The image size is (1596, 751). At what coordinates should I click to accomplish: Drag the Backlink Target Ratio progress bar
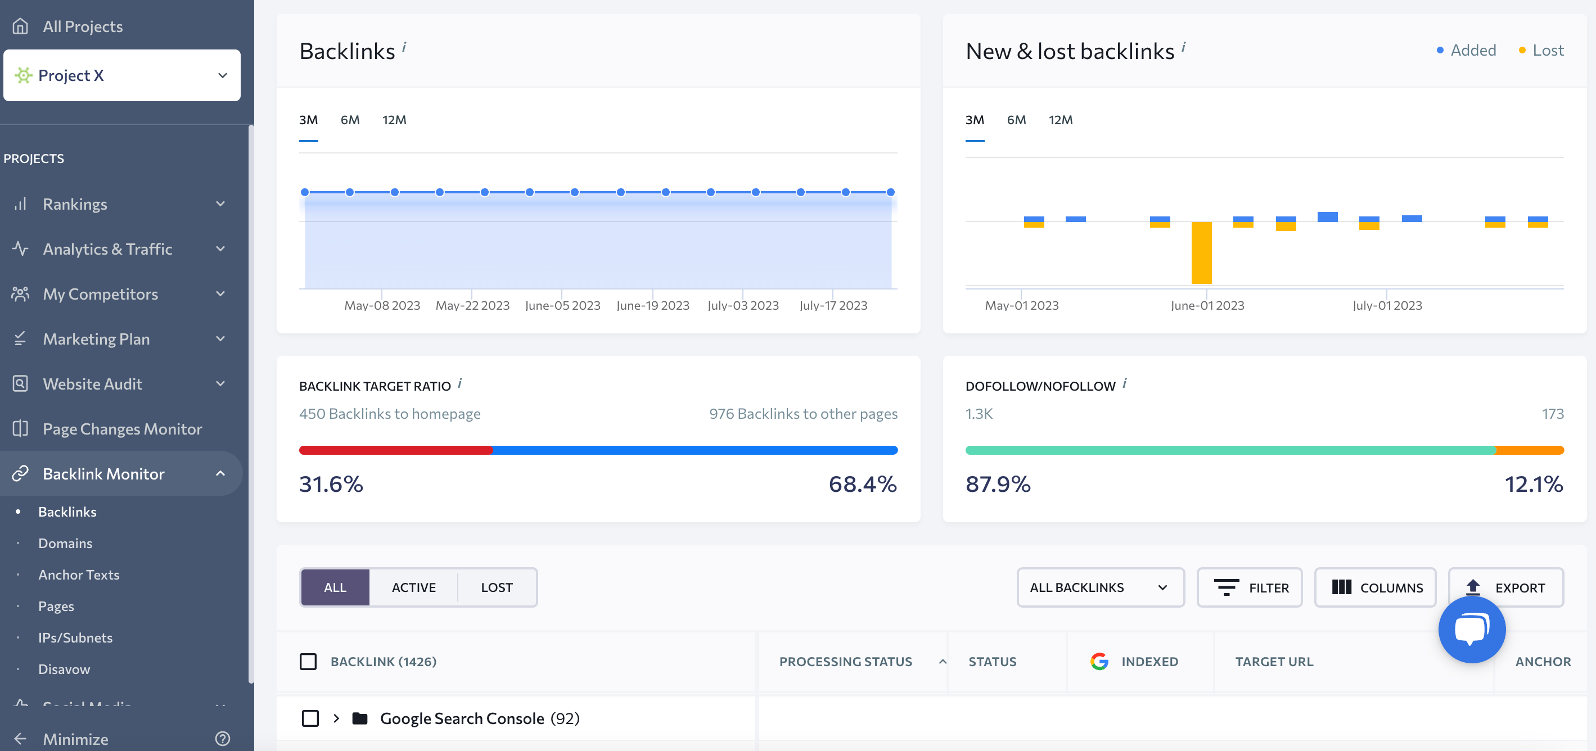[597, 449]
